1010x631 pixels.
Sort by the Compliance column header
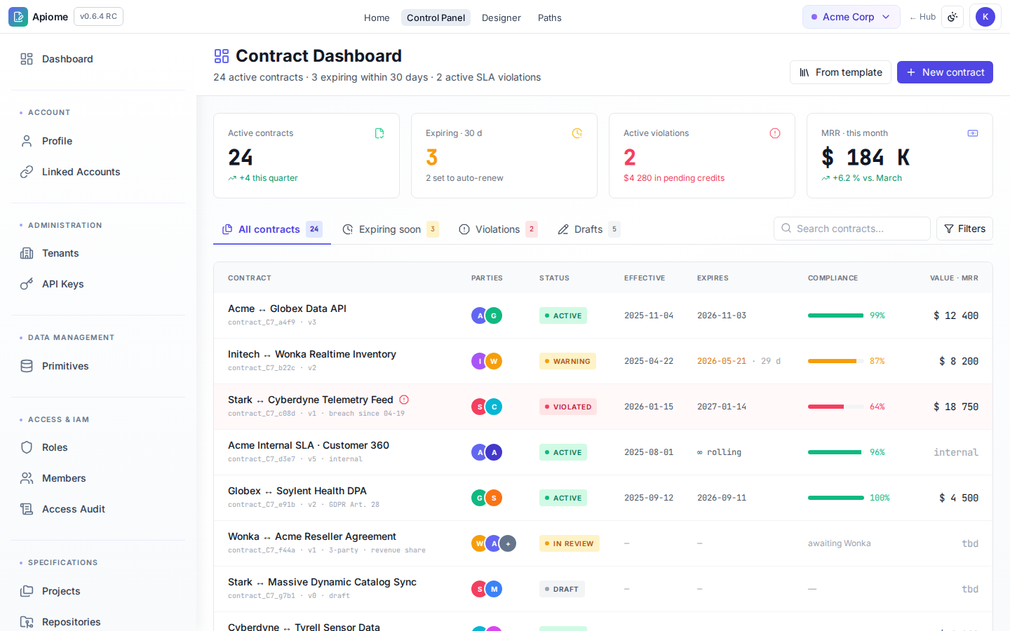[x=833, y=278]
